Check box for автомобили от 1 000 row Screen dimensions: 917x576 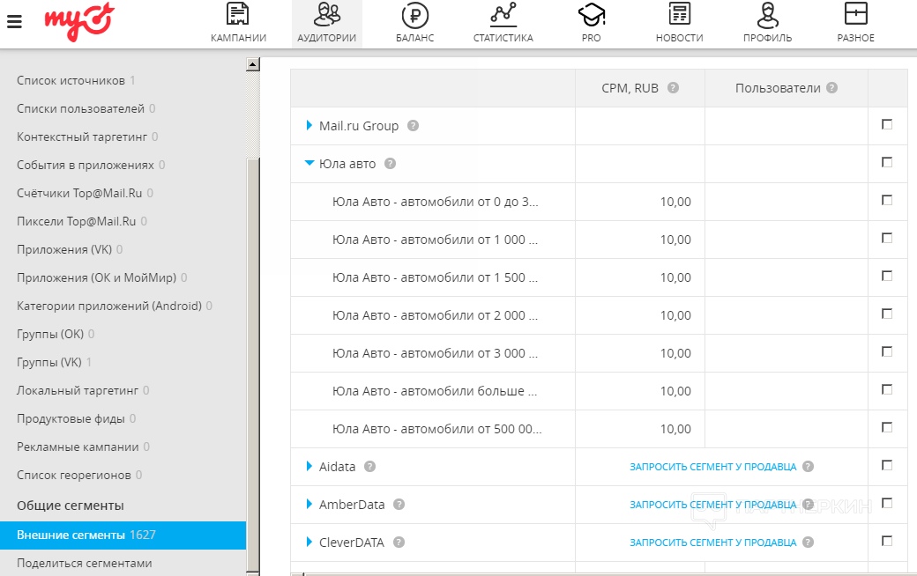pos(887,239)
